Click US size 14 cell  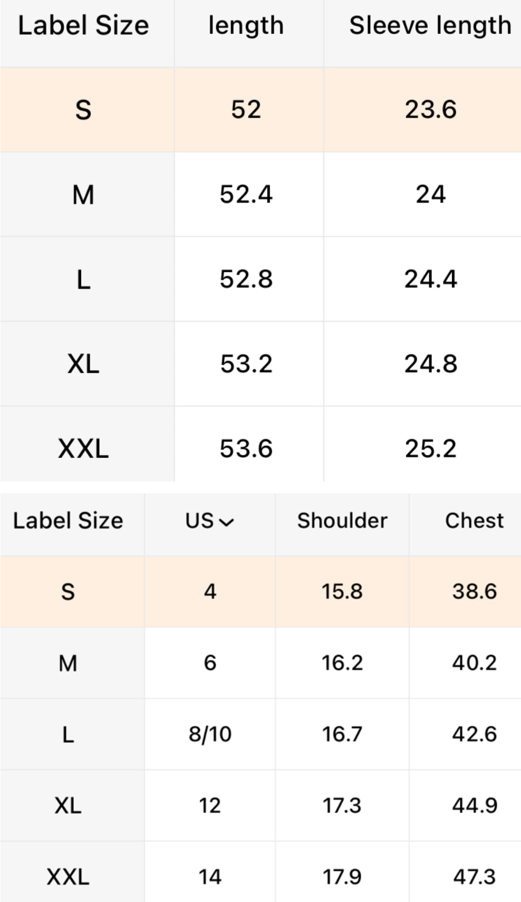point(210,877)
